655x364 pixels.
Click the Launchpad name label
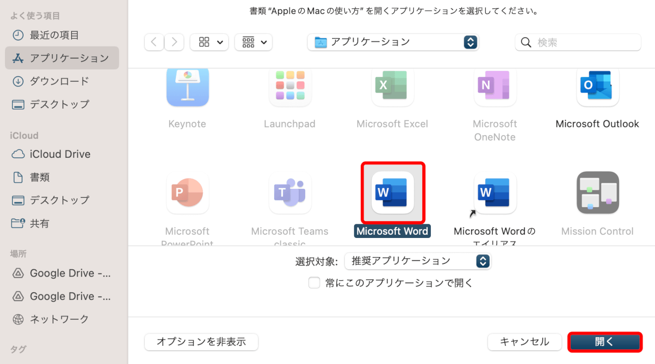click(290, 124)
